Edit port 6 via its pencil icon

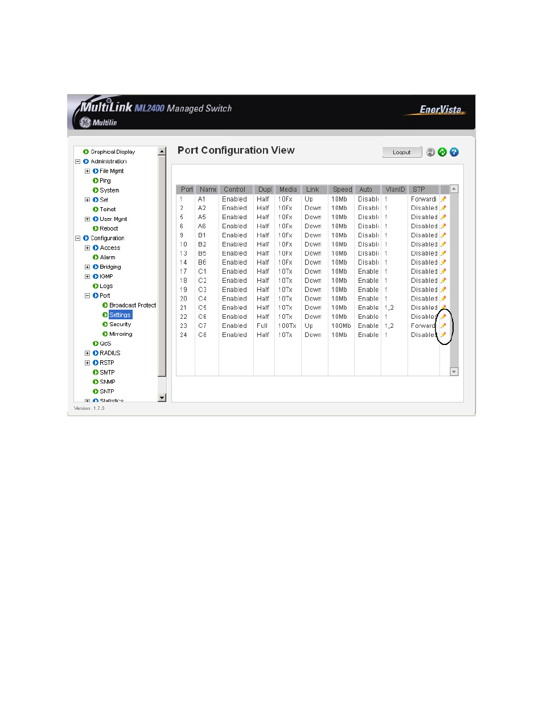pos(443,227)
